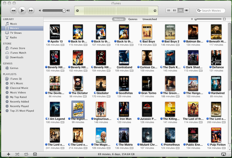Select the Gladiator poster
The width and height of the screenshot is (232, 158).
click(x=101, y=83)
